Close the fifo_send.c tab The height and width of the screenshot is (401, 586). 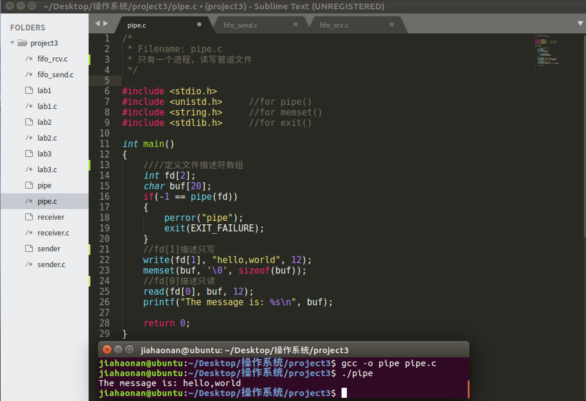(295, 25)
